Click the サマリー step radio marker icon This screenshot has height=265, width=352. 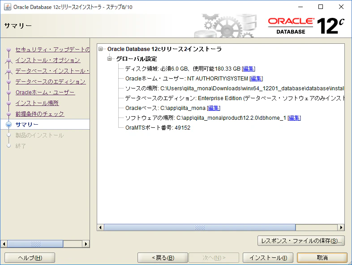(x=9, y=124)
